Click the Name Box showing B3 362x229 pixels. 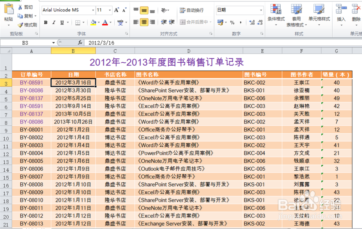[25, 43]
